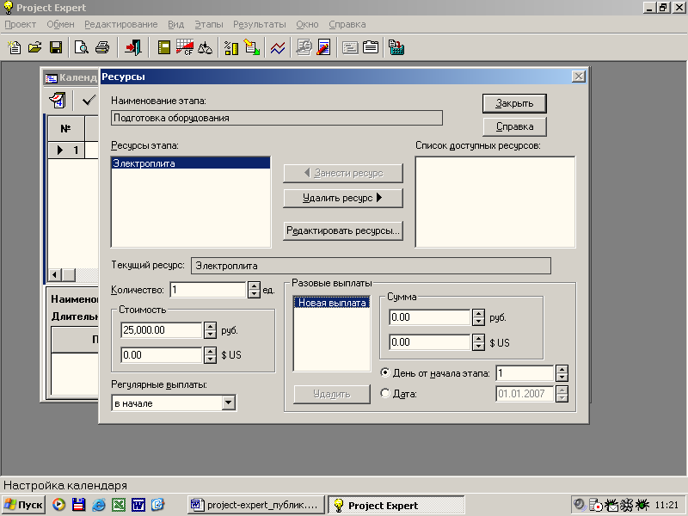
Task: Save the project with floppy disk icon
Action: coord(56,47)
